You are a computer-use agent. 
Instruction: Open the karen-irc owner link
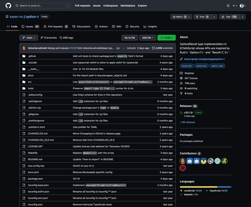[x=16, y=17]
